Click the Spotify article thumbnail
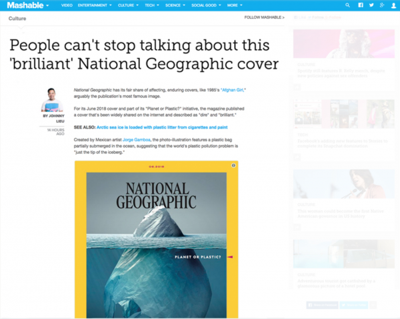 click(344, 43)
